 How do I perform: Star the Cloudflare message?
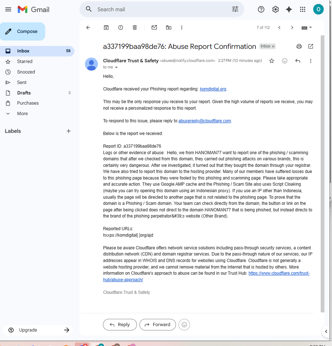point(272,61)
